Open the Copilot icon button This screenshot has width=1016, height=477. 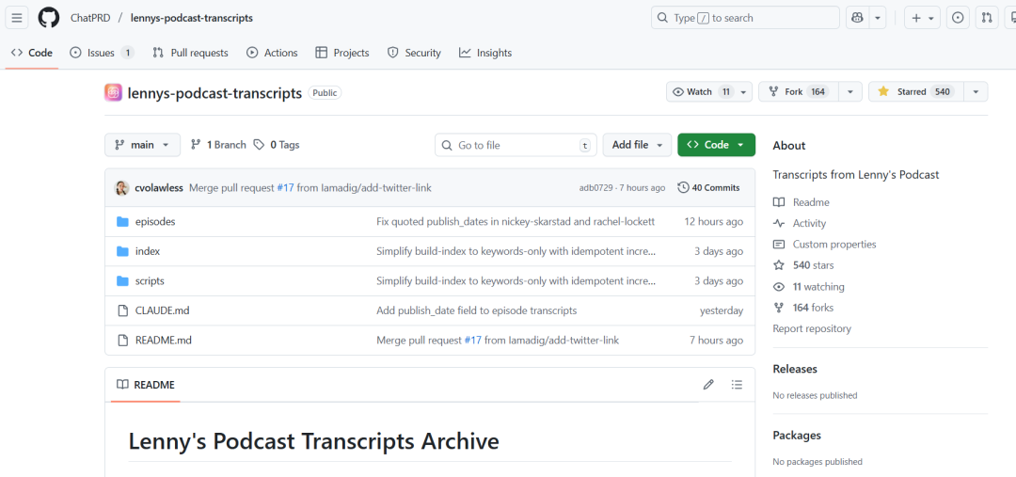[857, 18]
